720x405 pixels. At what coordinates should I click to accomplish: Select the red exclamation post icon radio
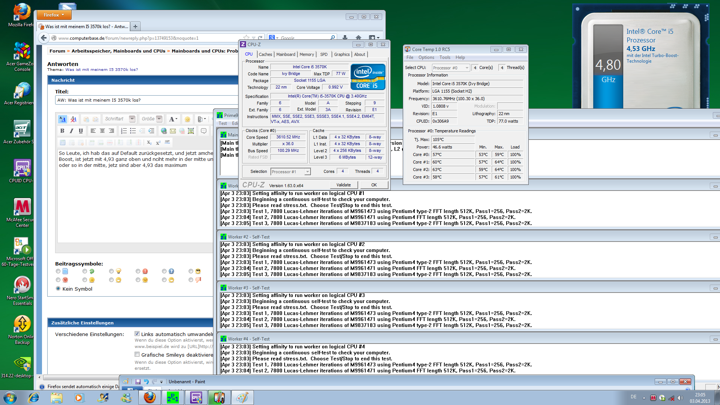click(x=138, y=271)
